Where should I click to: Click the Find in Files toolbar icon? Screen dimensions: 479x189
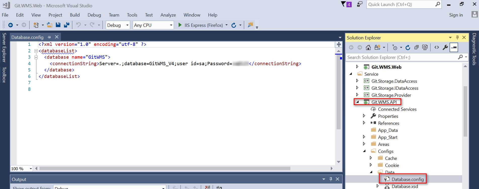(x=250, y=25)
